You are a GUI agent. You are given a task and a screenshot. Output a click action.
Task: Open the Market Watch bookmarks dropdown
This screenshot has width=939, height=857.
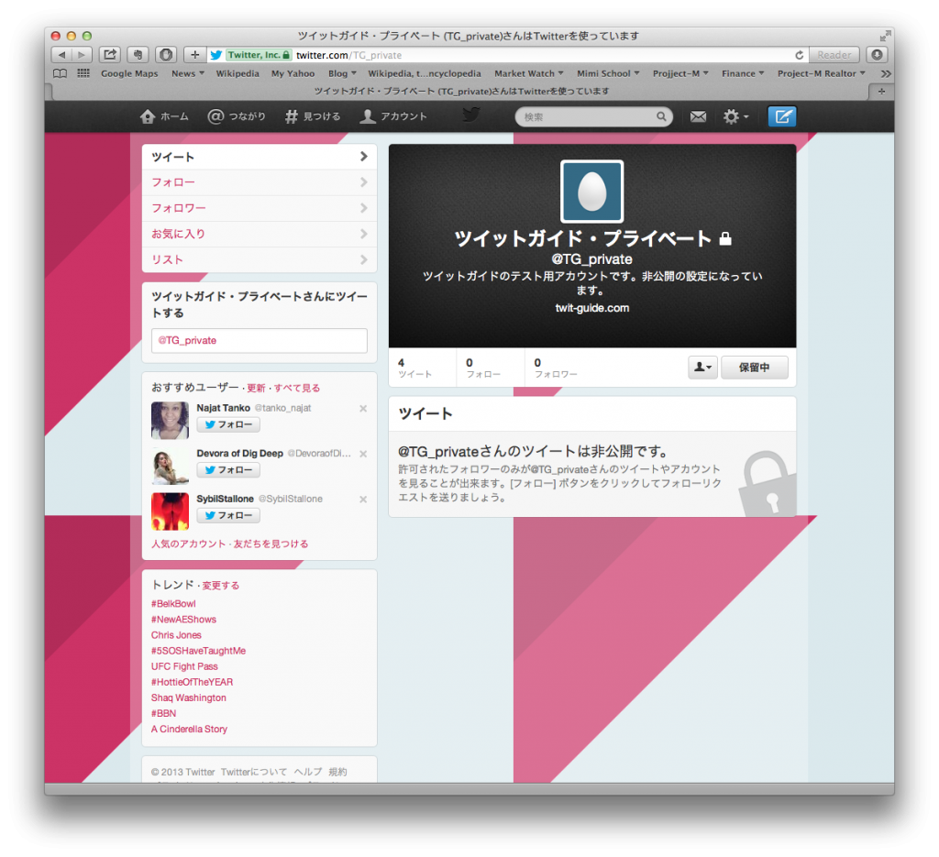(529, 73)
